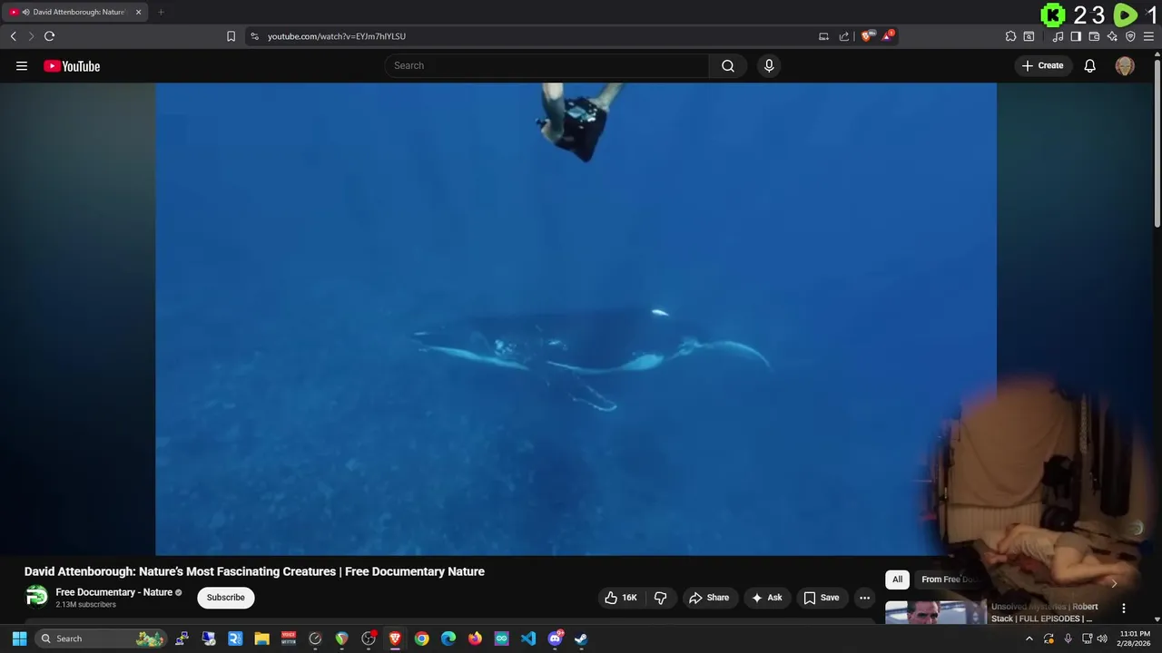The image size is (1162, 653).
Task: Open Firefox from the taskbar
Action: click(475, 638)
